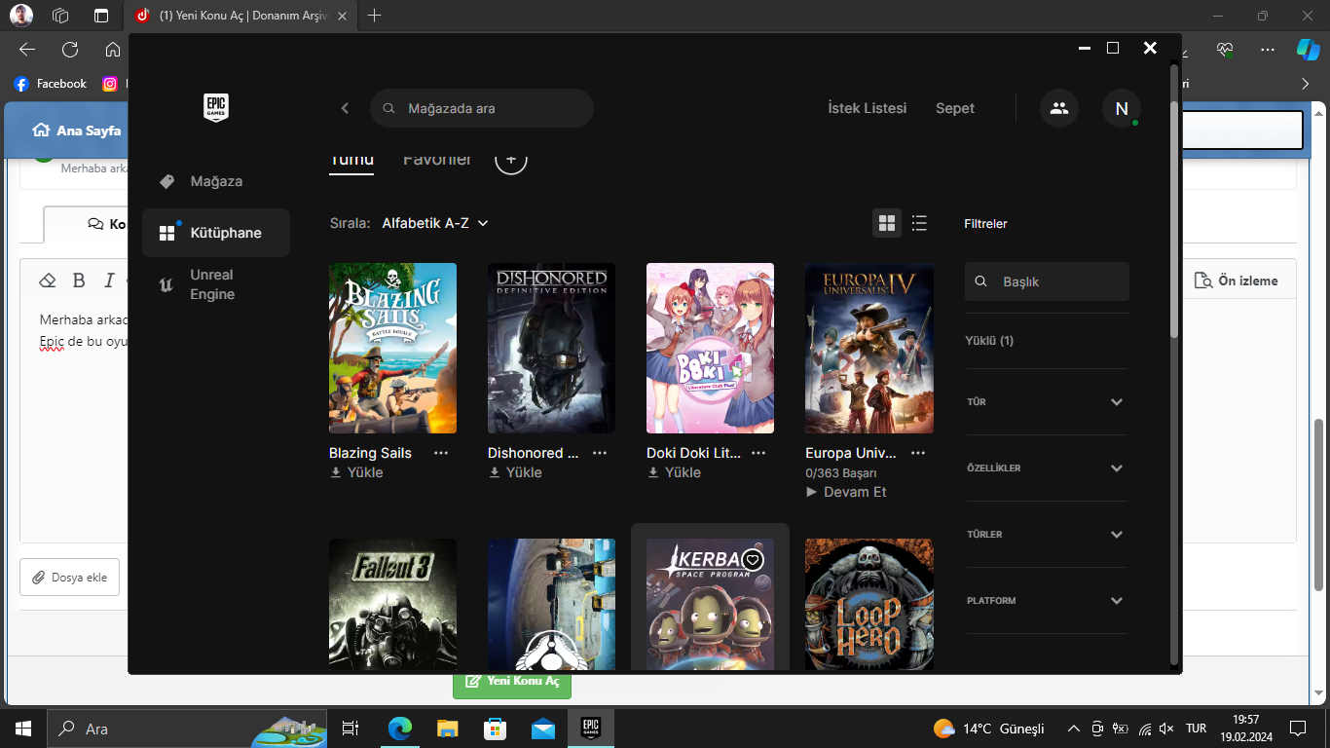This screenshot has height=748, width=1330.
Task: Switch library to grid view
Action: (887, 223)
